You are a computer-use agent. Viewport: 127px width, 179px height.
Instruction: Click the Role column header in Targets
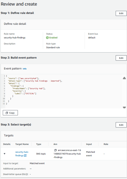click(x=106, y=144)
